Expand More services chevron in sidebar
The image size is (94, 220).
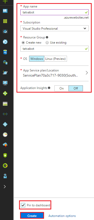click(5, 186)
